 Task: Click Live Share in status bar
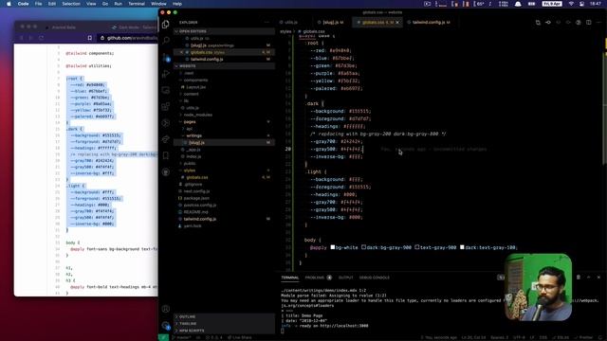pos(240,337)
